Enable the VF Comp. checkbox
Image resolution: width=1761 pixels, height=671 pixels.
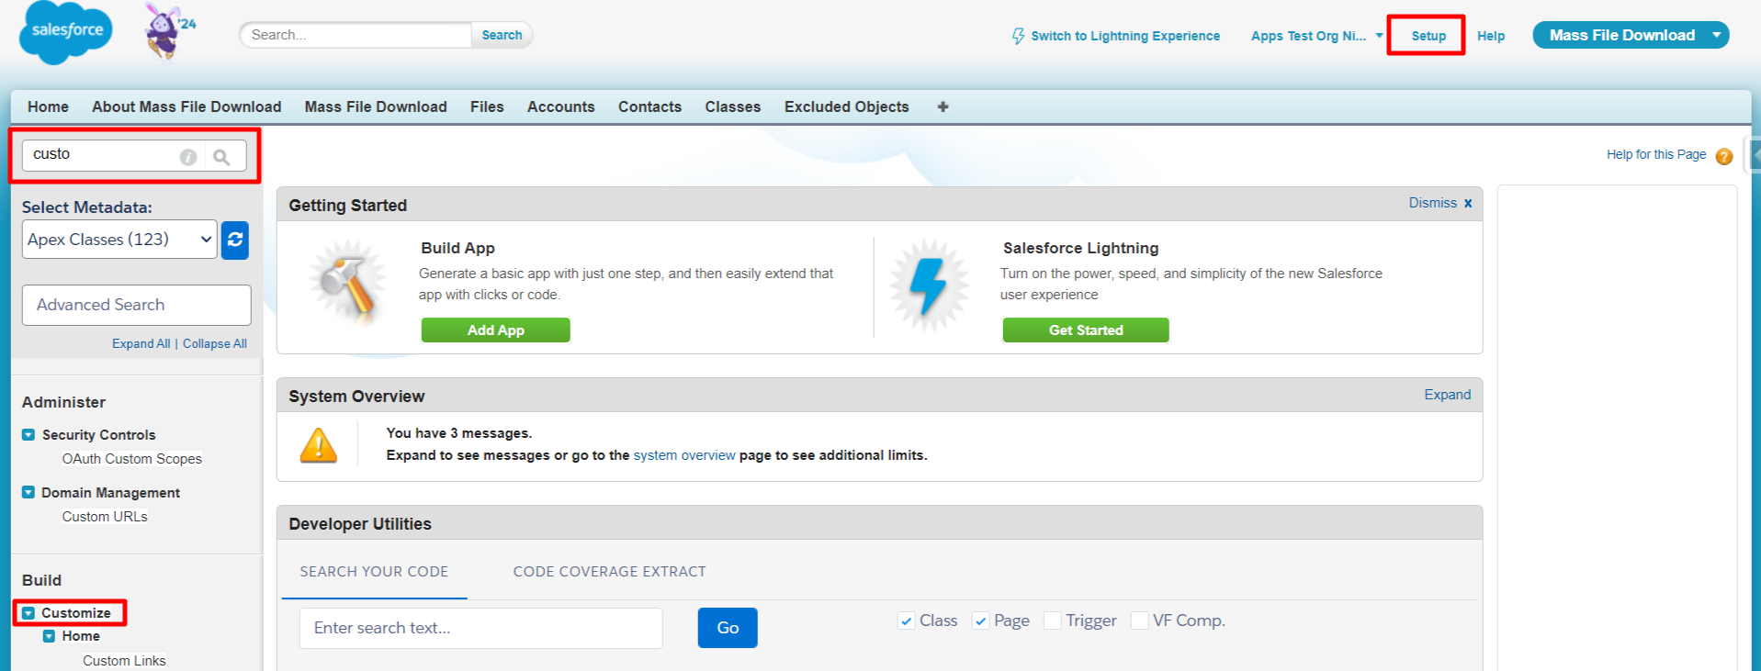[1140, 621]
